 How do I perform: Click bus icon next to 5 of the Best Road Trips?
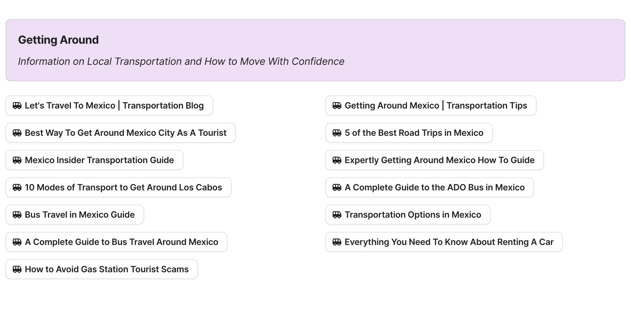tap(337, 133)
